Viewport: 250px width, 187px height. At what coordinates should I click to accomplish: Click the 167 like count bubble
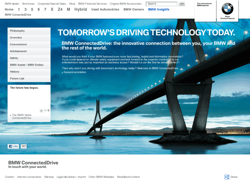(x=24, y=146)
